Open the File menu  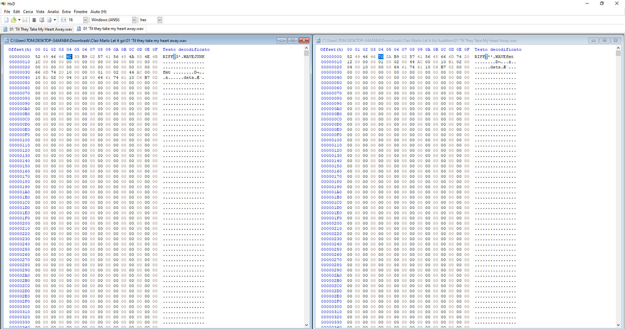click(x=7, y=11)
